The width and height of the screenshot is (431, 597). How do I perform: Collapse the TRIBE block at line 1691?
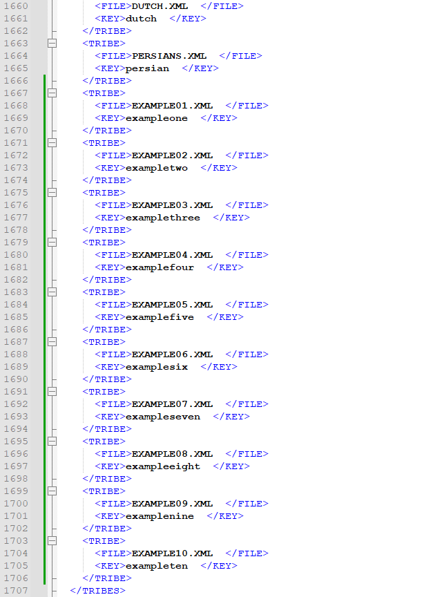52,392
